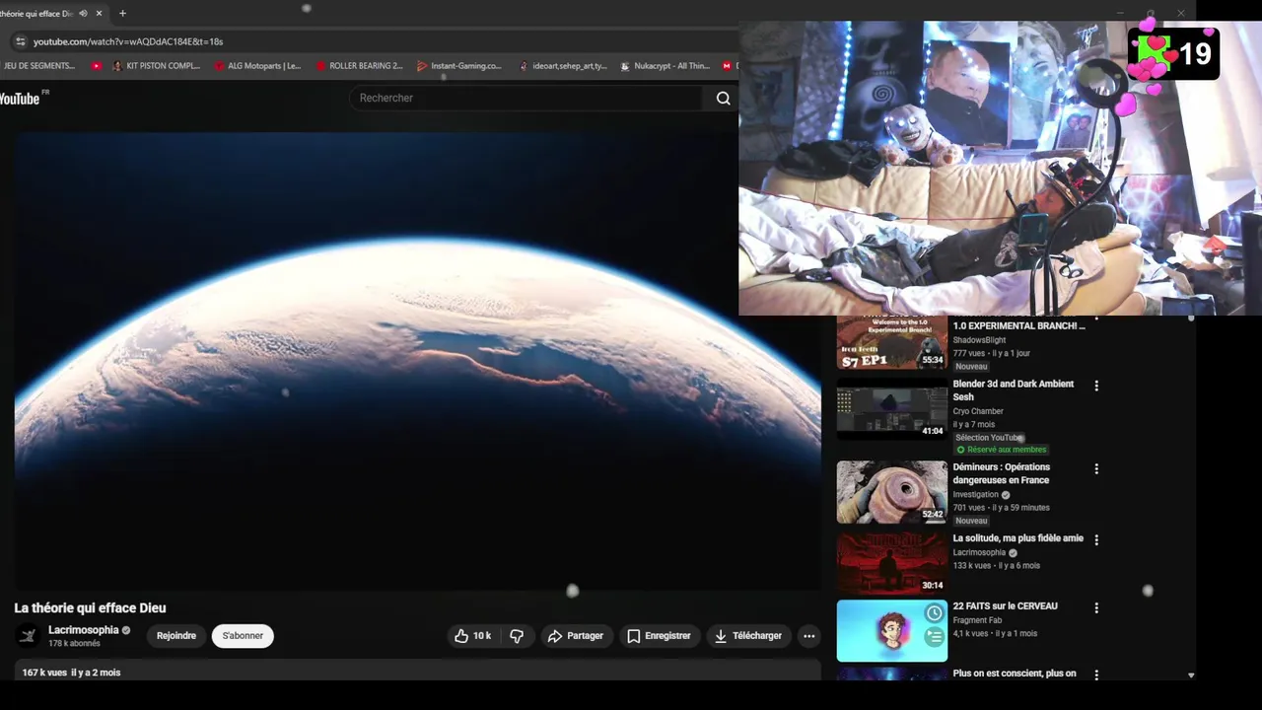Click the Fragment Fab channel name
The image size is (1262, 710).
point(977,620)
